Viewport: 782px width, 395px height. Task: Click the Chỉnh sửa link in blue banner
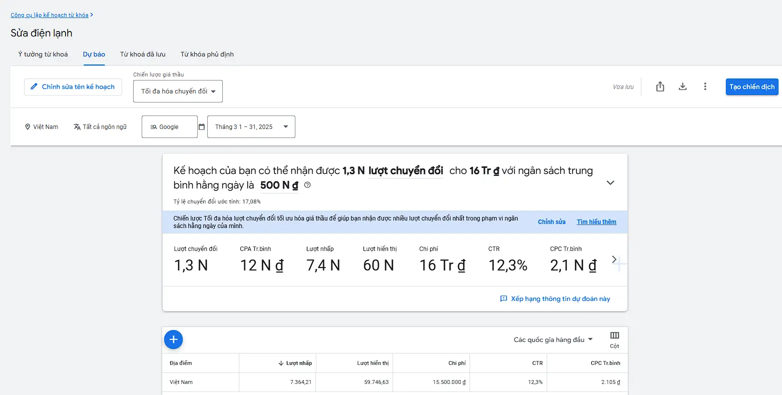(x=552, y=222)
